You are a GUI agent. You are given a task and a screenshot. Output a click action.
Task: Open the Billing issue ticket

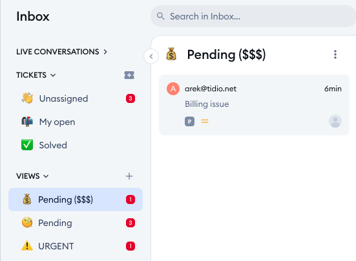coord(254,105)
